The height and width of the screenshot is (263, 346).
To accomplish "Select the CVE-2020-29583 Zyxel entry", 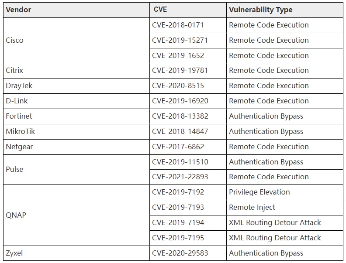I will point(188,253).
